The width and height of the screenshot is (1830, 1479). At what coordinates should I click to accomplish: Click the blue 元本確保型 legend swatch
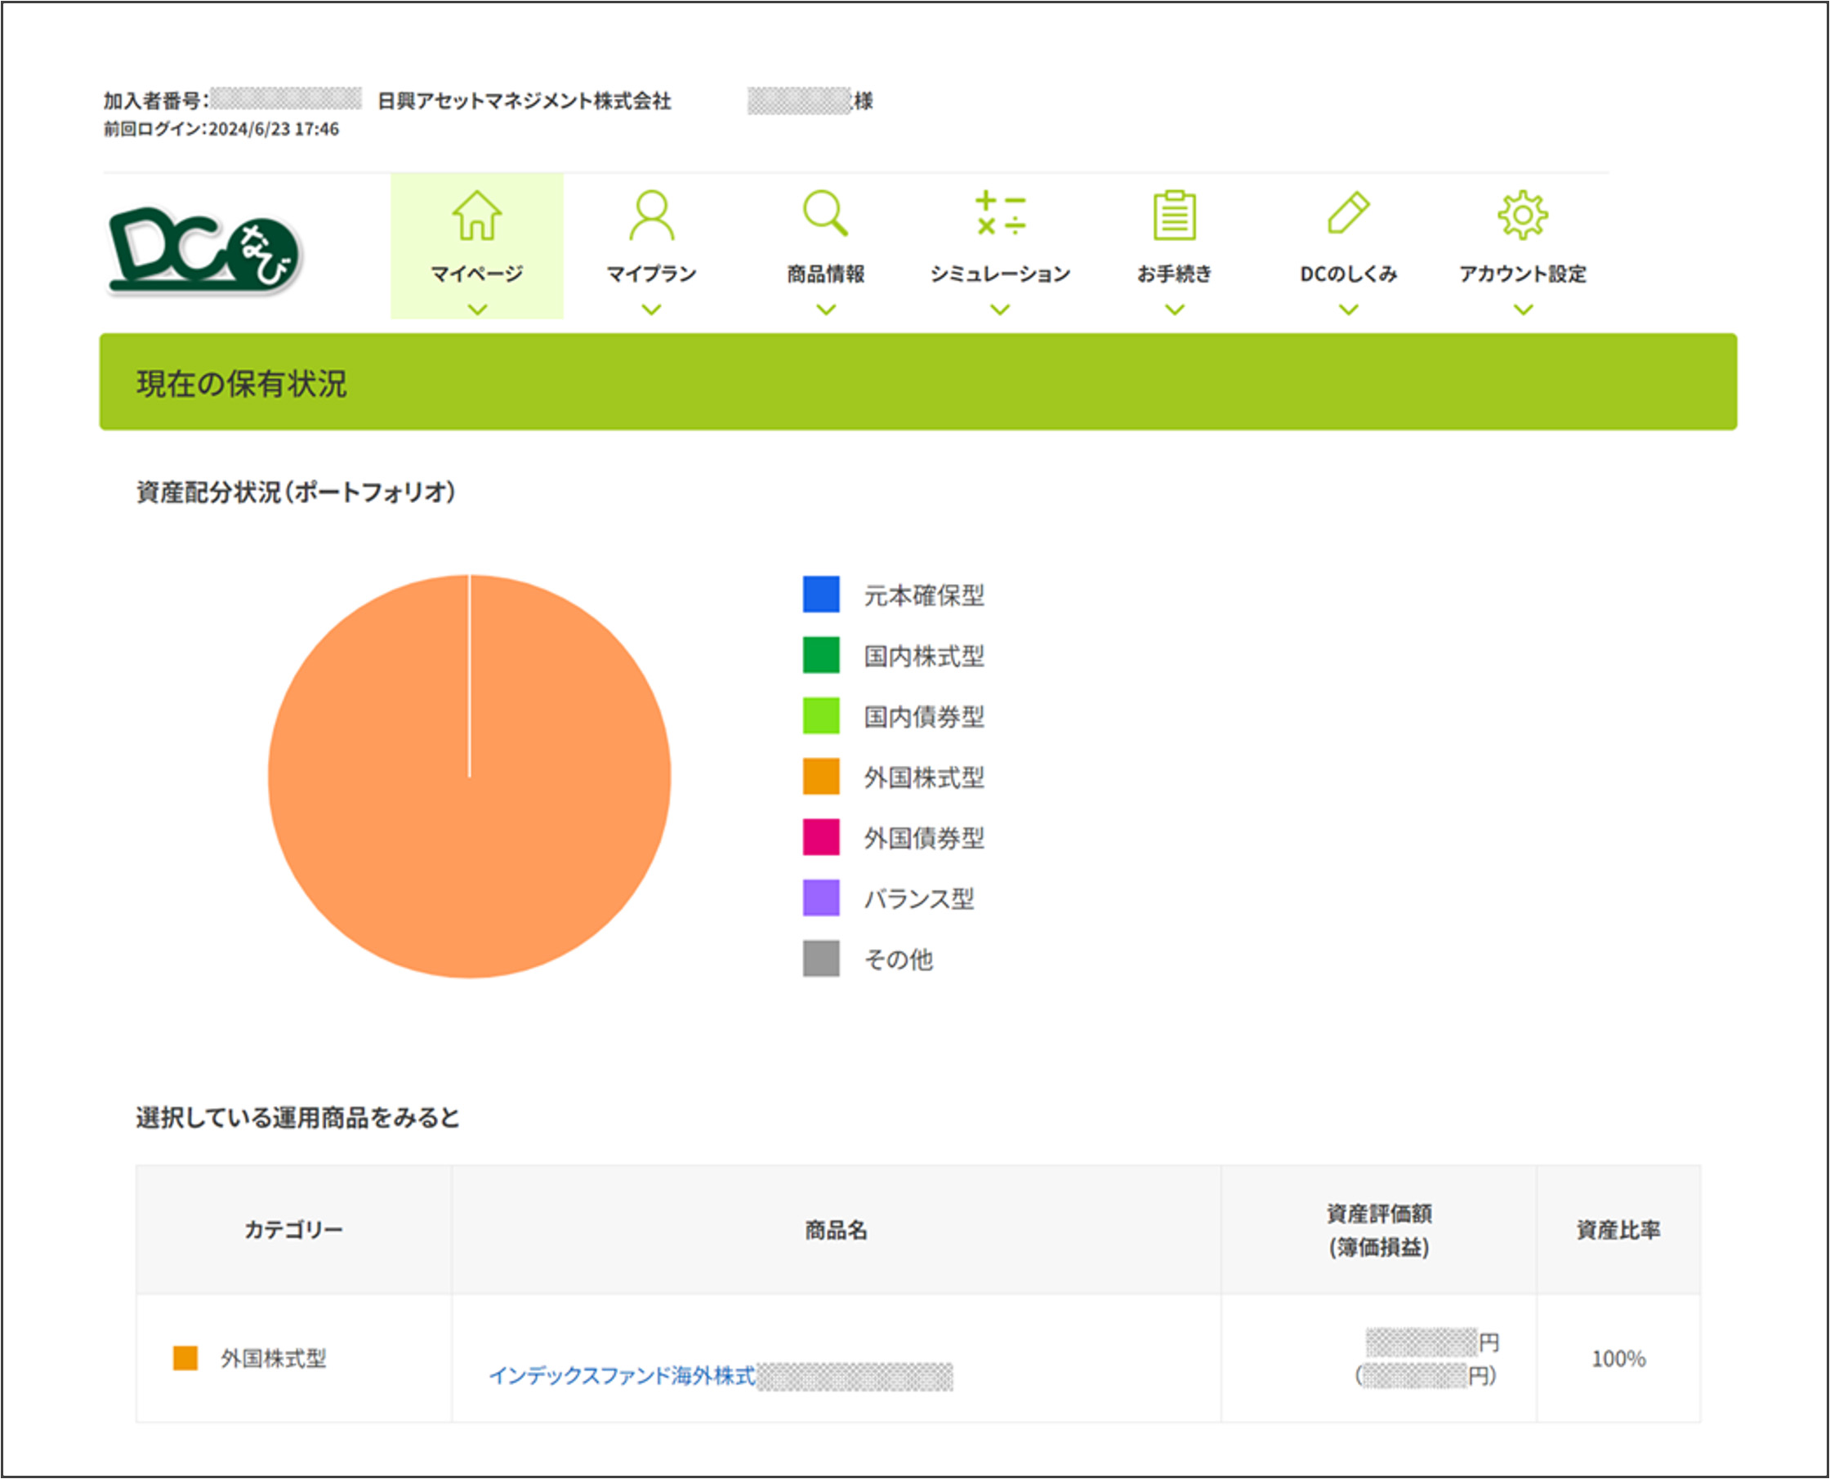point(821,594)
